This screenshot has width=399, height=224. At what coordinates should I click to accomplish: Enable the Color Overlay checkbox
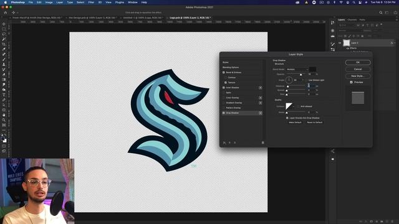tap(224, 98)
